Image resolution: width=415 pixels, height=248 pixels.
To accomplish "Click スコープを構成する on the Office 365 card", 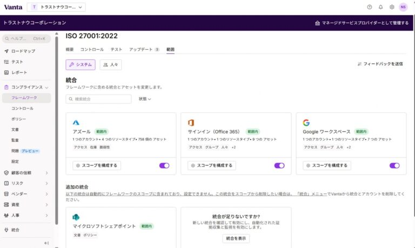I will tap(212, 166).
